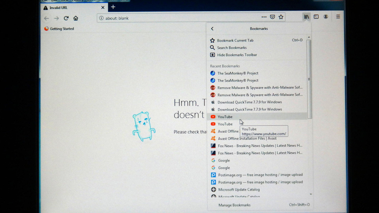Screen dimensions: 379x213
Task: Save page to Pocket icon
Action: (x=272, y=17)
